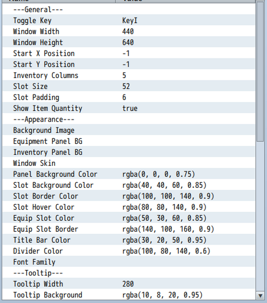Select the Start X Position row
Screen dimensions: 267x303
click(x=129, y=54)
